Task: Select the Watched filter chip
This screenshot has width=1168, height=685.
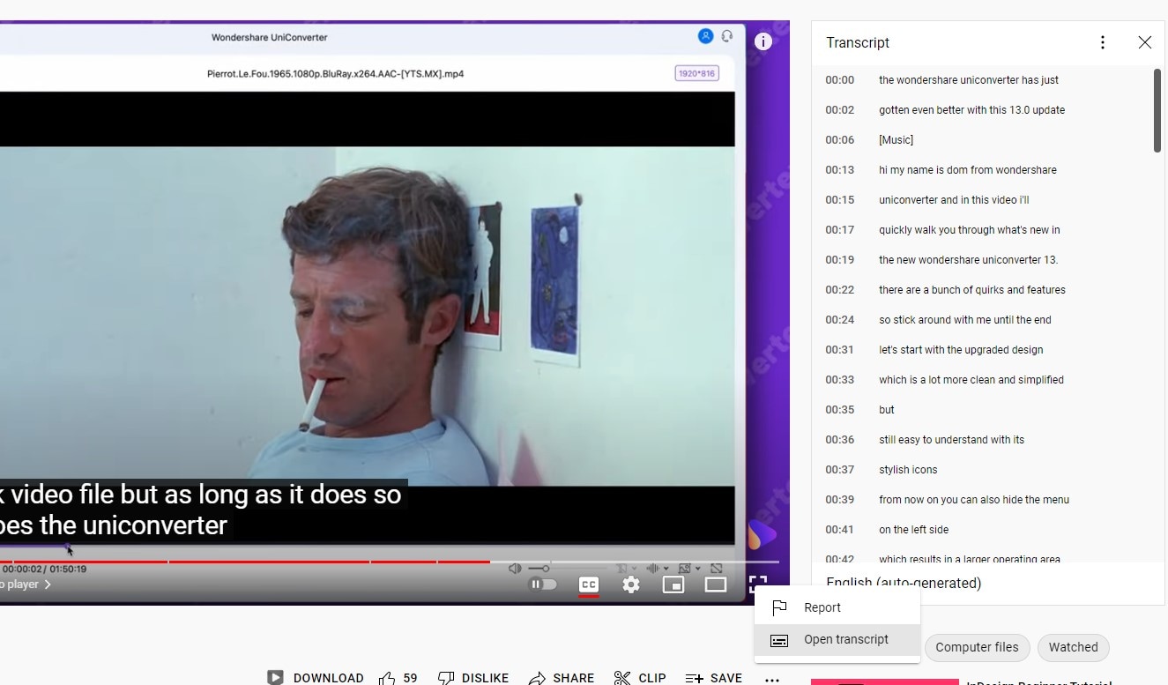Action: coord(1073,647)
